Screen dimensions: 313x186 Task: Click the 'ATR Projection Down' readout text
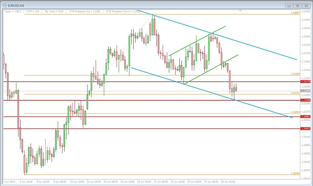click(x=123, y=11)
